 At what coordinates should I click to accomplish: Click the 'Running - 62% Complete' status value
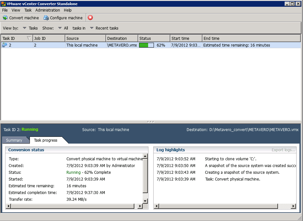click(88, 172)
